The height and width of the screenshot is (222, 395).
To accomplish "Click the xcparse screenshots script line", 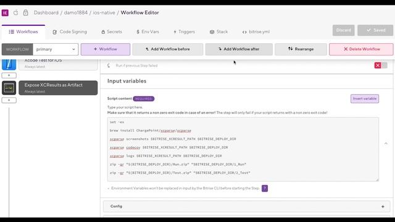I will [x=173, y=139].
